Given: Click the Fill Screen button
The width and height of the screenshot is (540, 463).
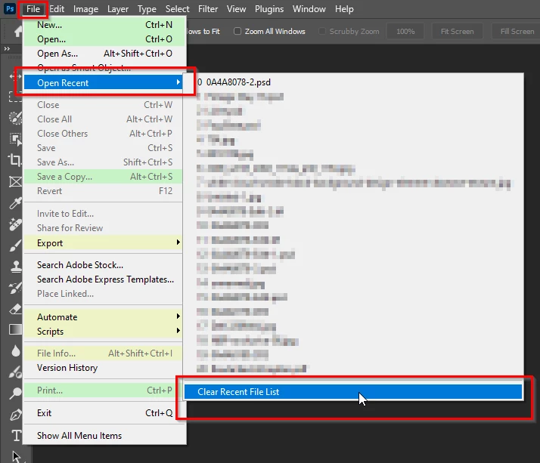Looking at the screenshot, I should [x=517, y=31].
